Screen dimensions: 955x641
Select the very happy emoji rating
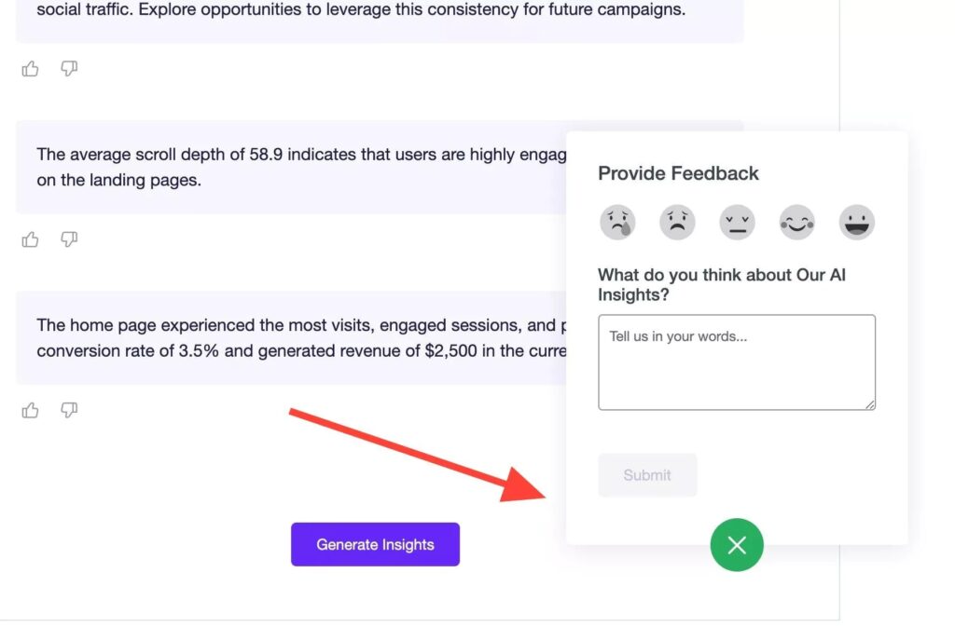(856, 222)
